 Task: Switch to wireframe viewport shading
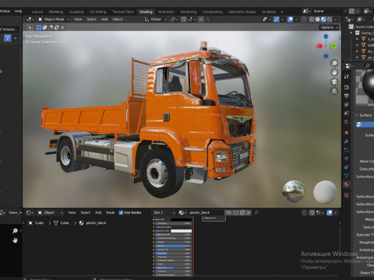(312, 19)
